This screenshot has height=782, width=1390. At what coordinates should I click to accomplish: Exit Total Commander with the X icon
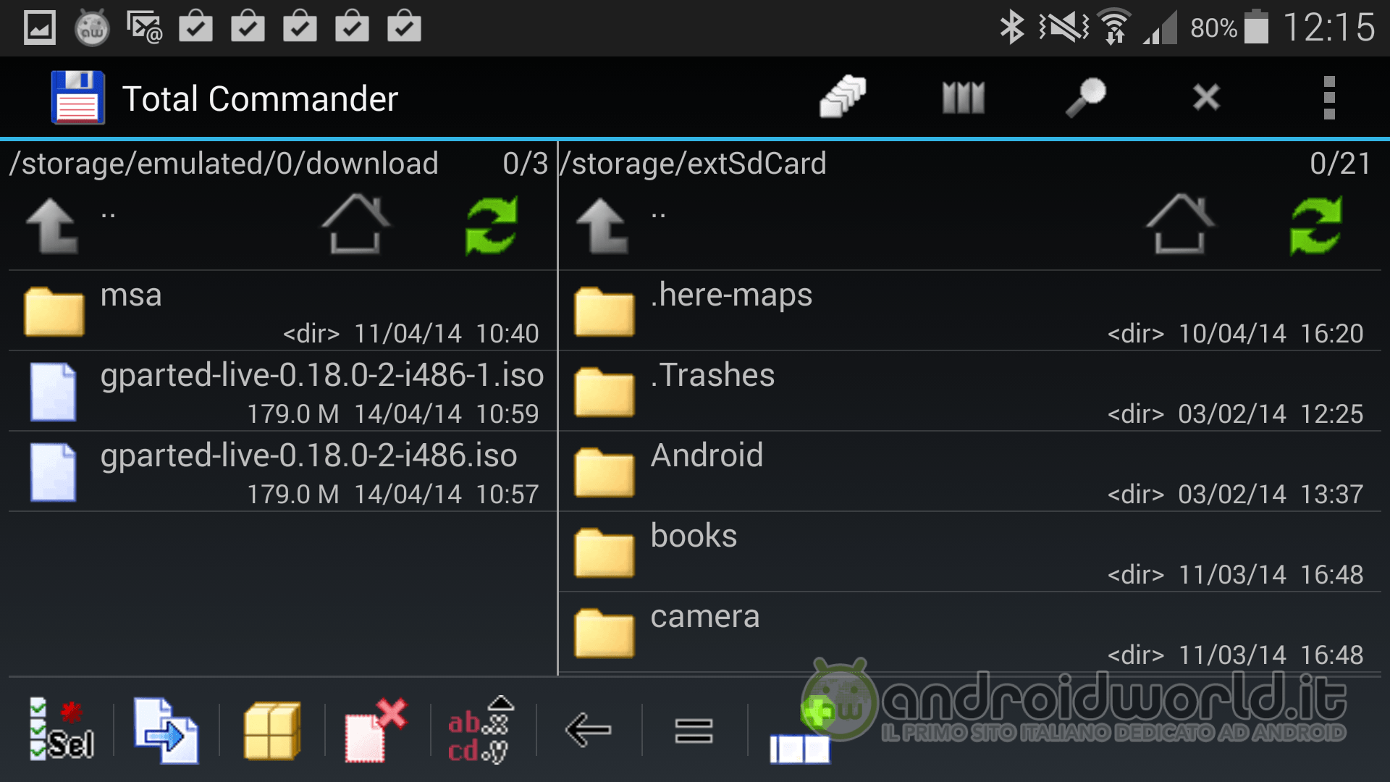point(1205,96)
